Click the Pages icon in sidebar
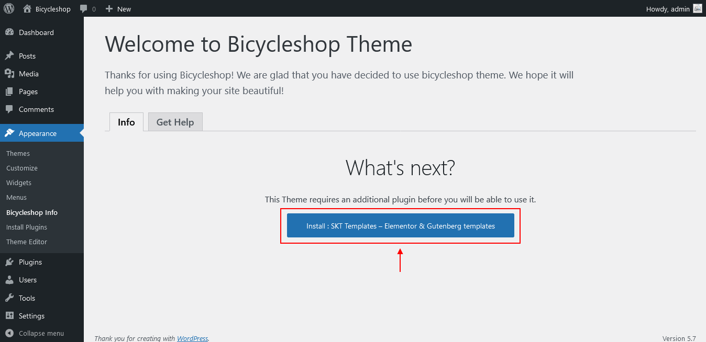Screen dimensions: 706x342 pos(9,92)
